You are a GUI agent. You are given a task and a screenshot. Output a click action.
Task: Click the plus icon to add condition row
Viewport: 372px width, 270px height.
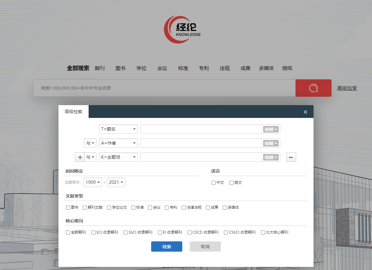pyautogui.click(x=80, y=157)
